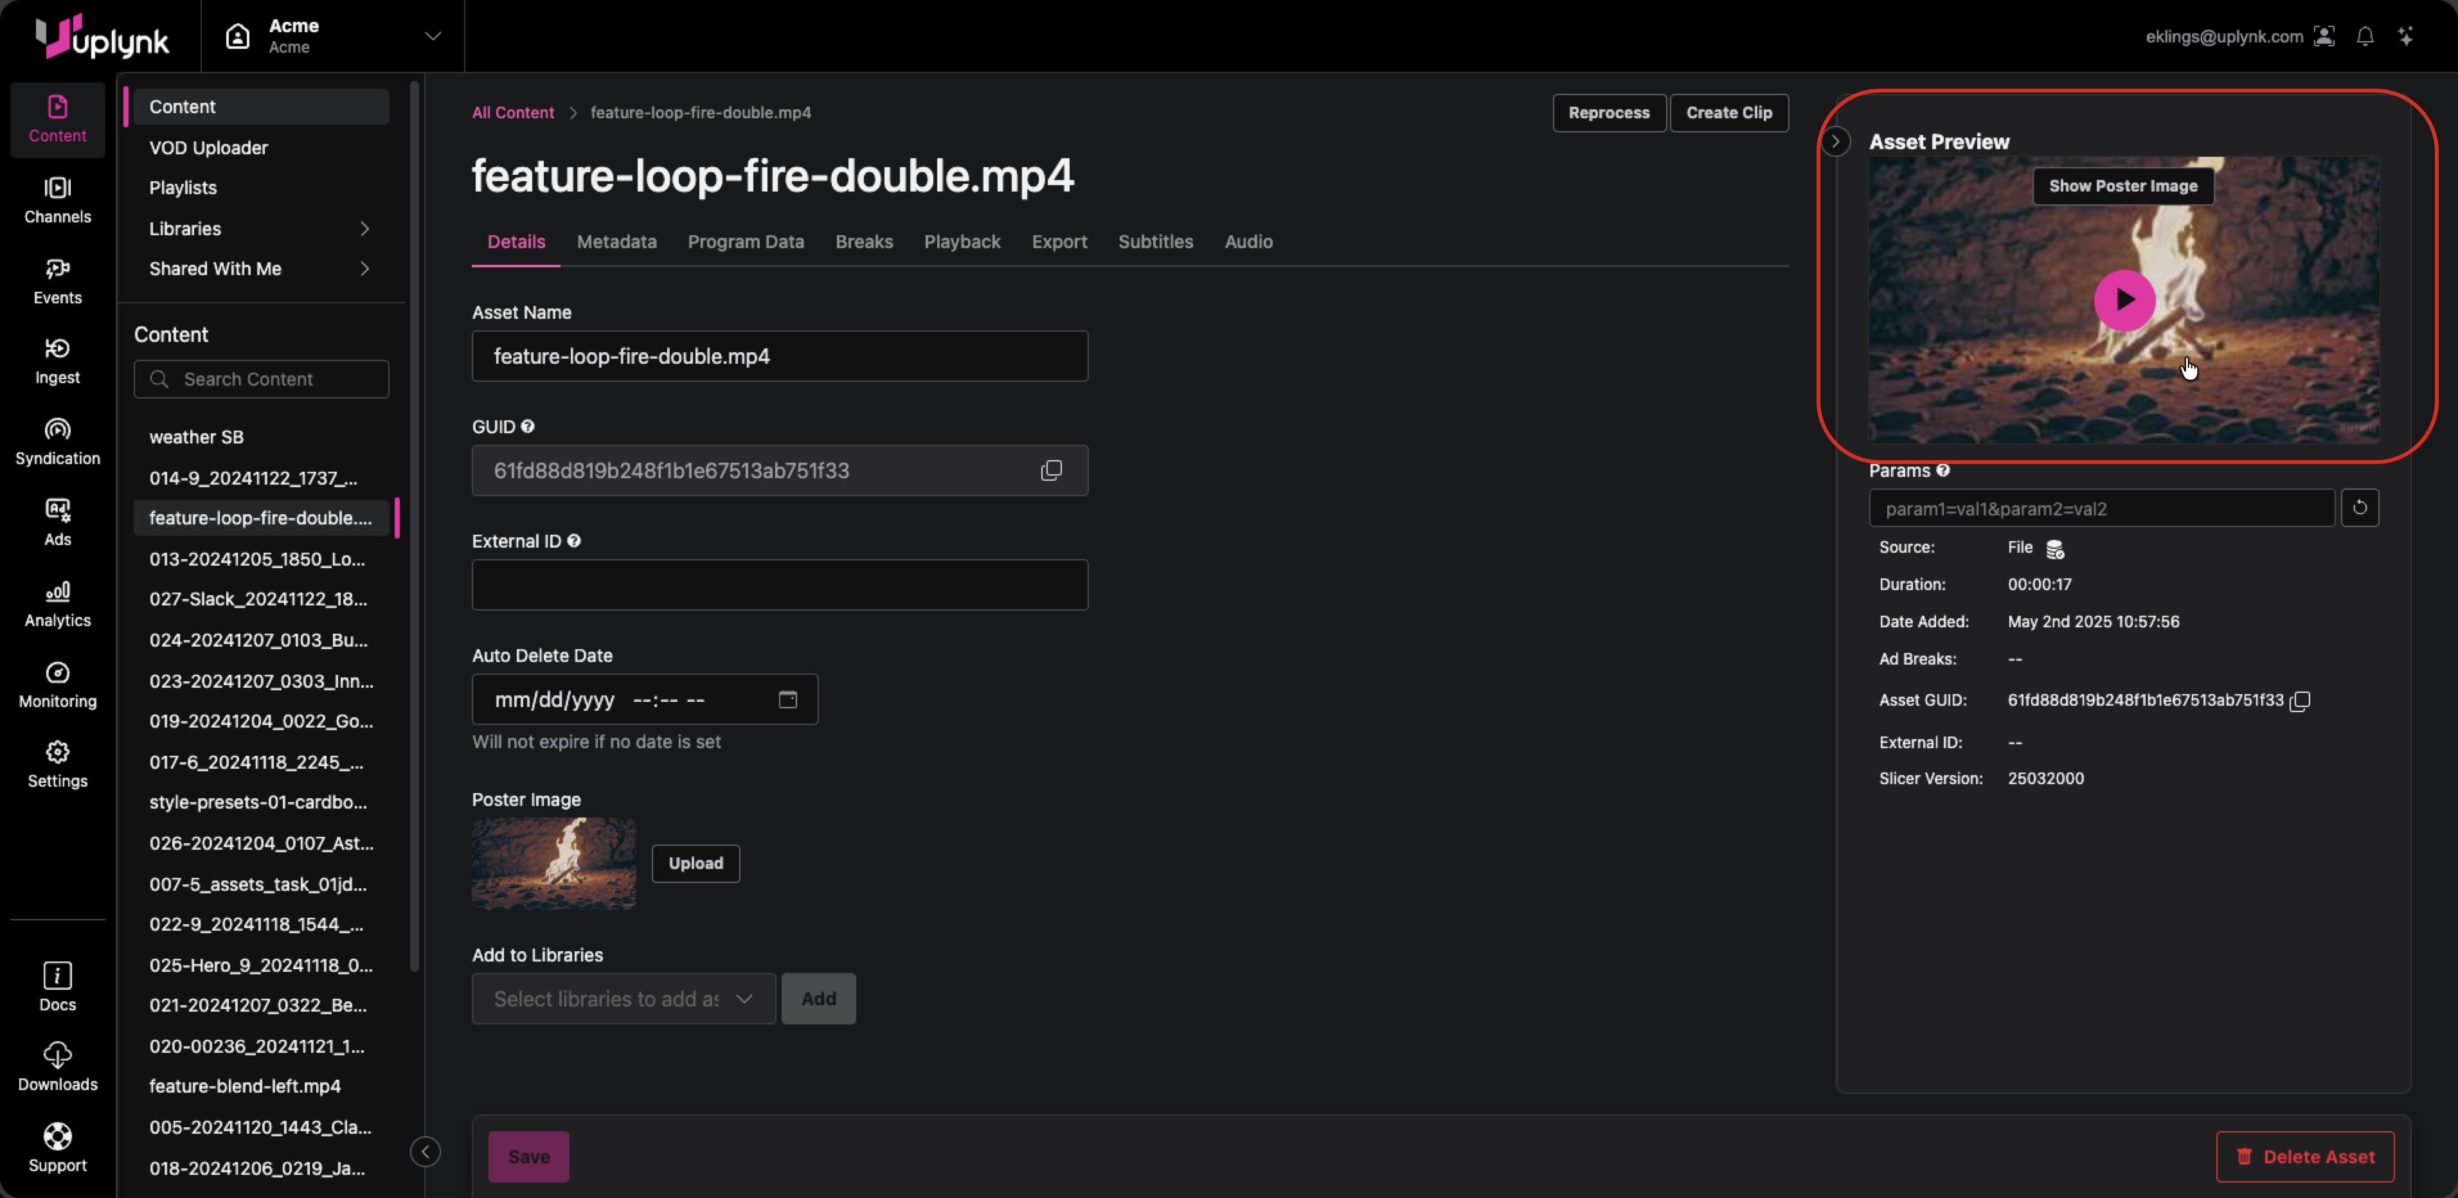
Task: Collapse the content list sidebar
Action: tap(425, 1151)
